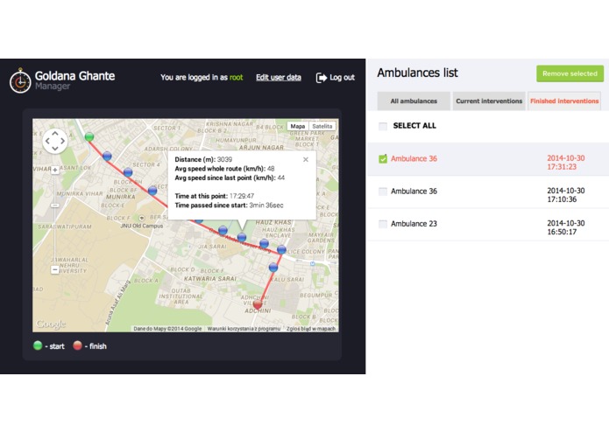The height and width of the screenshot is (432, 609).
Task: Click the red finish marker on map
Action: 258,303
